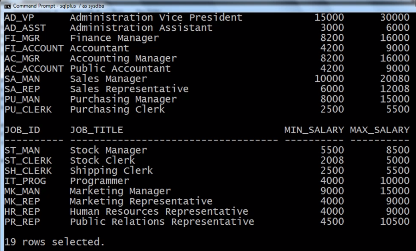
Task: Select the Finance Manager job title
Action: [114, 38]
